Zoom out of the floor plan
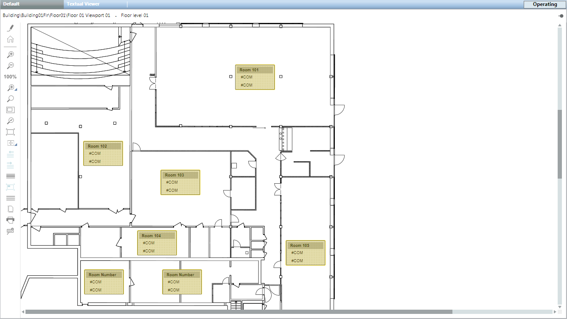Viewport: 567px width, 319px height. click(10, 65)
